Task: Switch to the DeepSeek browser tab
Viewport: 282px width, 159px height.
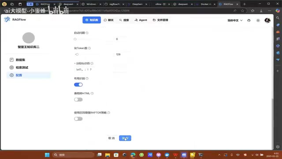Action: (x=137, y=4)
